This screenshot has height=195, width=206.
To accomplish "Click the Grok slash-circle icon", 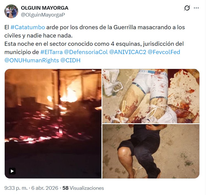I will (187, 8).
